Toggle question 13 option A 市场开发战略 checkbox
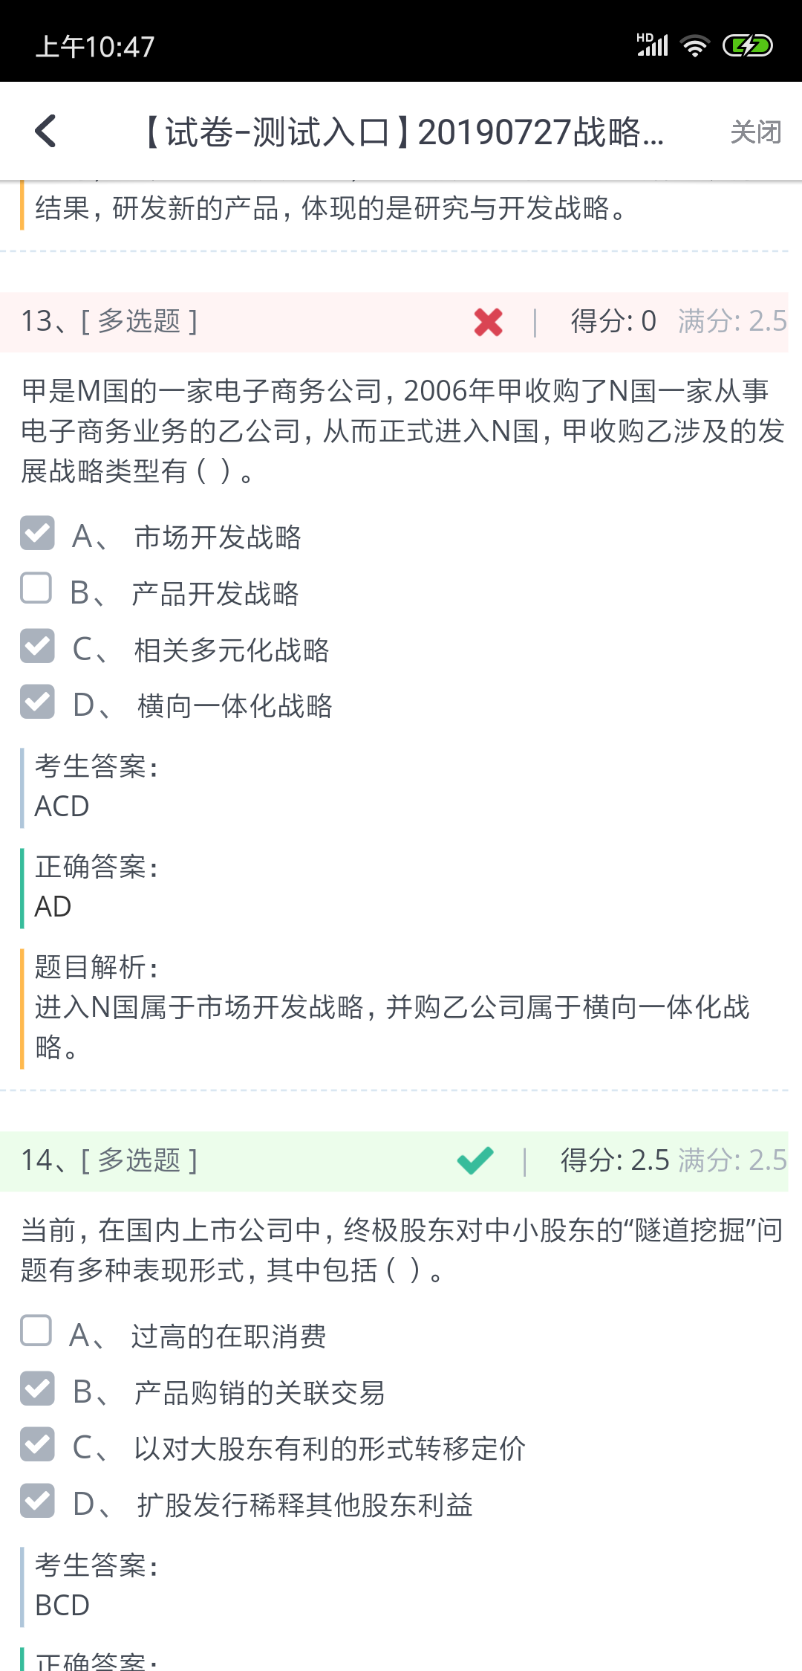802x1671 pixels. [x=37, y=533]
